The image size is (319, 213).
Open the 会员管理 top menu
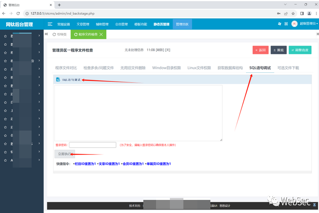pyautogui.click(x=121, y=24)
